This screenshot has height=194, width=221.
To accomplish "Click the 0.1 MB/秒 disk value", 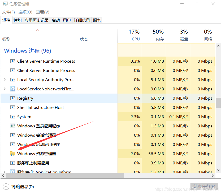I will click(x=179, y=117).
